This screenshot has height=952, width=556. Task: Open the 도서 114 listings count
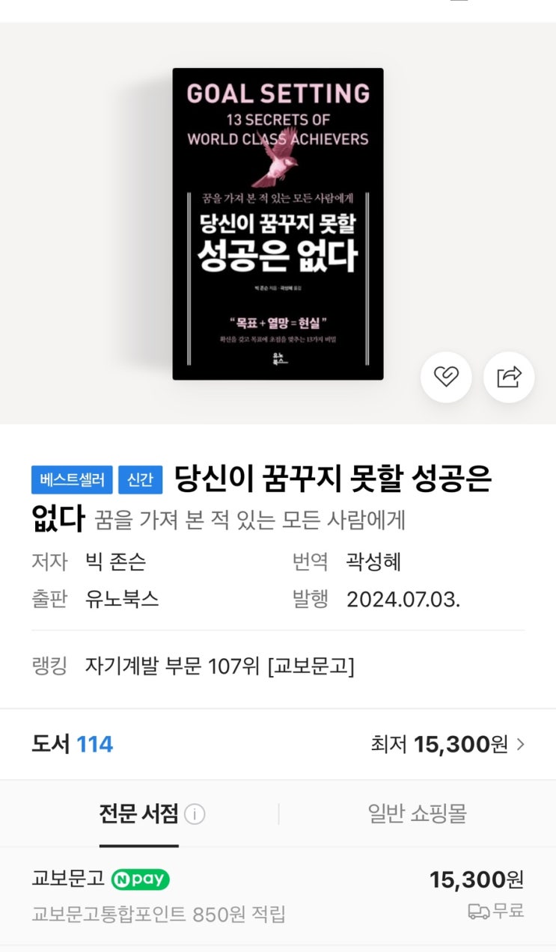tap(72, 744)
